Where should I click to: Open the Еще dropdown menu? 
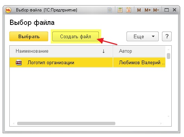point(143,36)
